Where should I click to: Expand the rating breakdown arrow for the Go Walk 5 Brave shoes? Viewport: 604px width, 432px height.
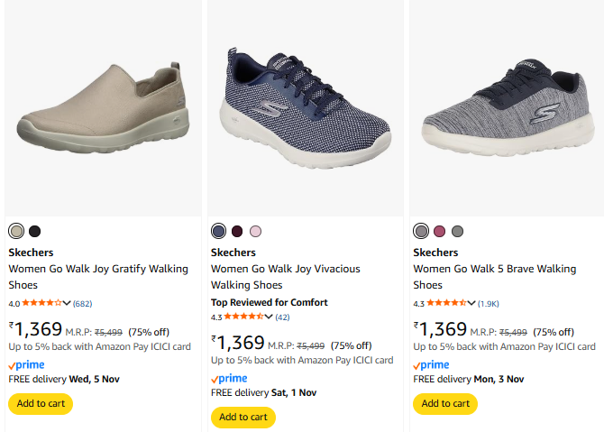(472, 303)
